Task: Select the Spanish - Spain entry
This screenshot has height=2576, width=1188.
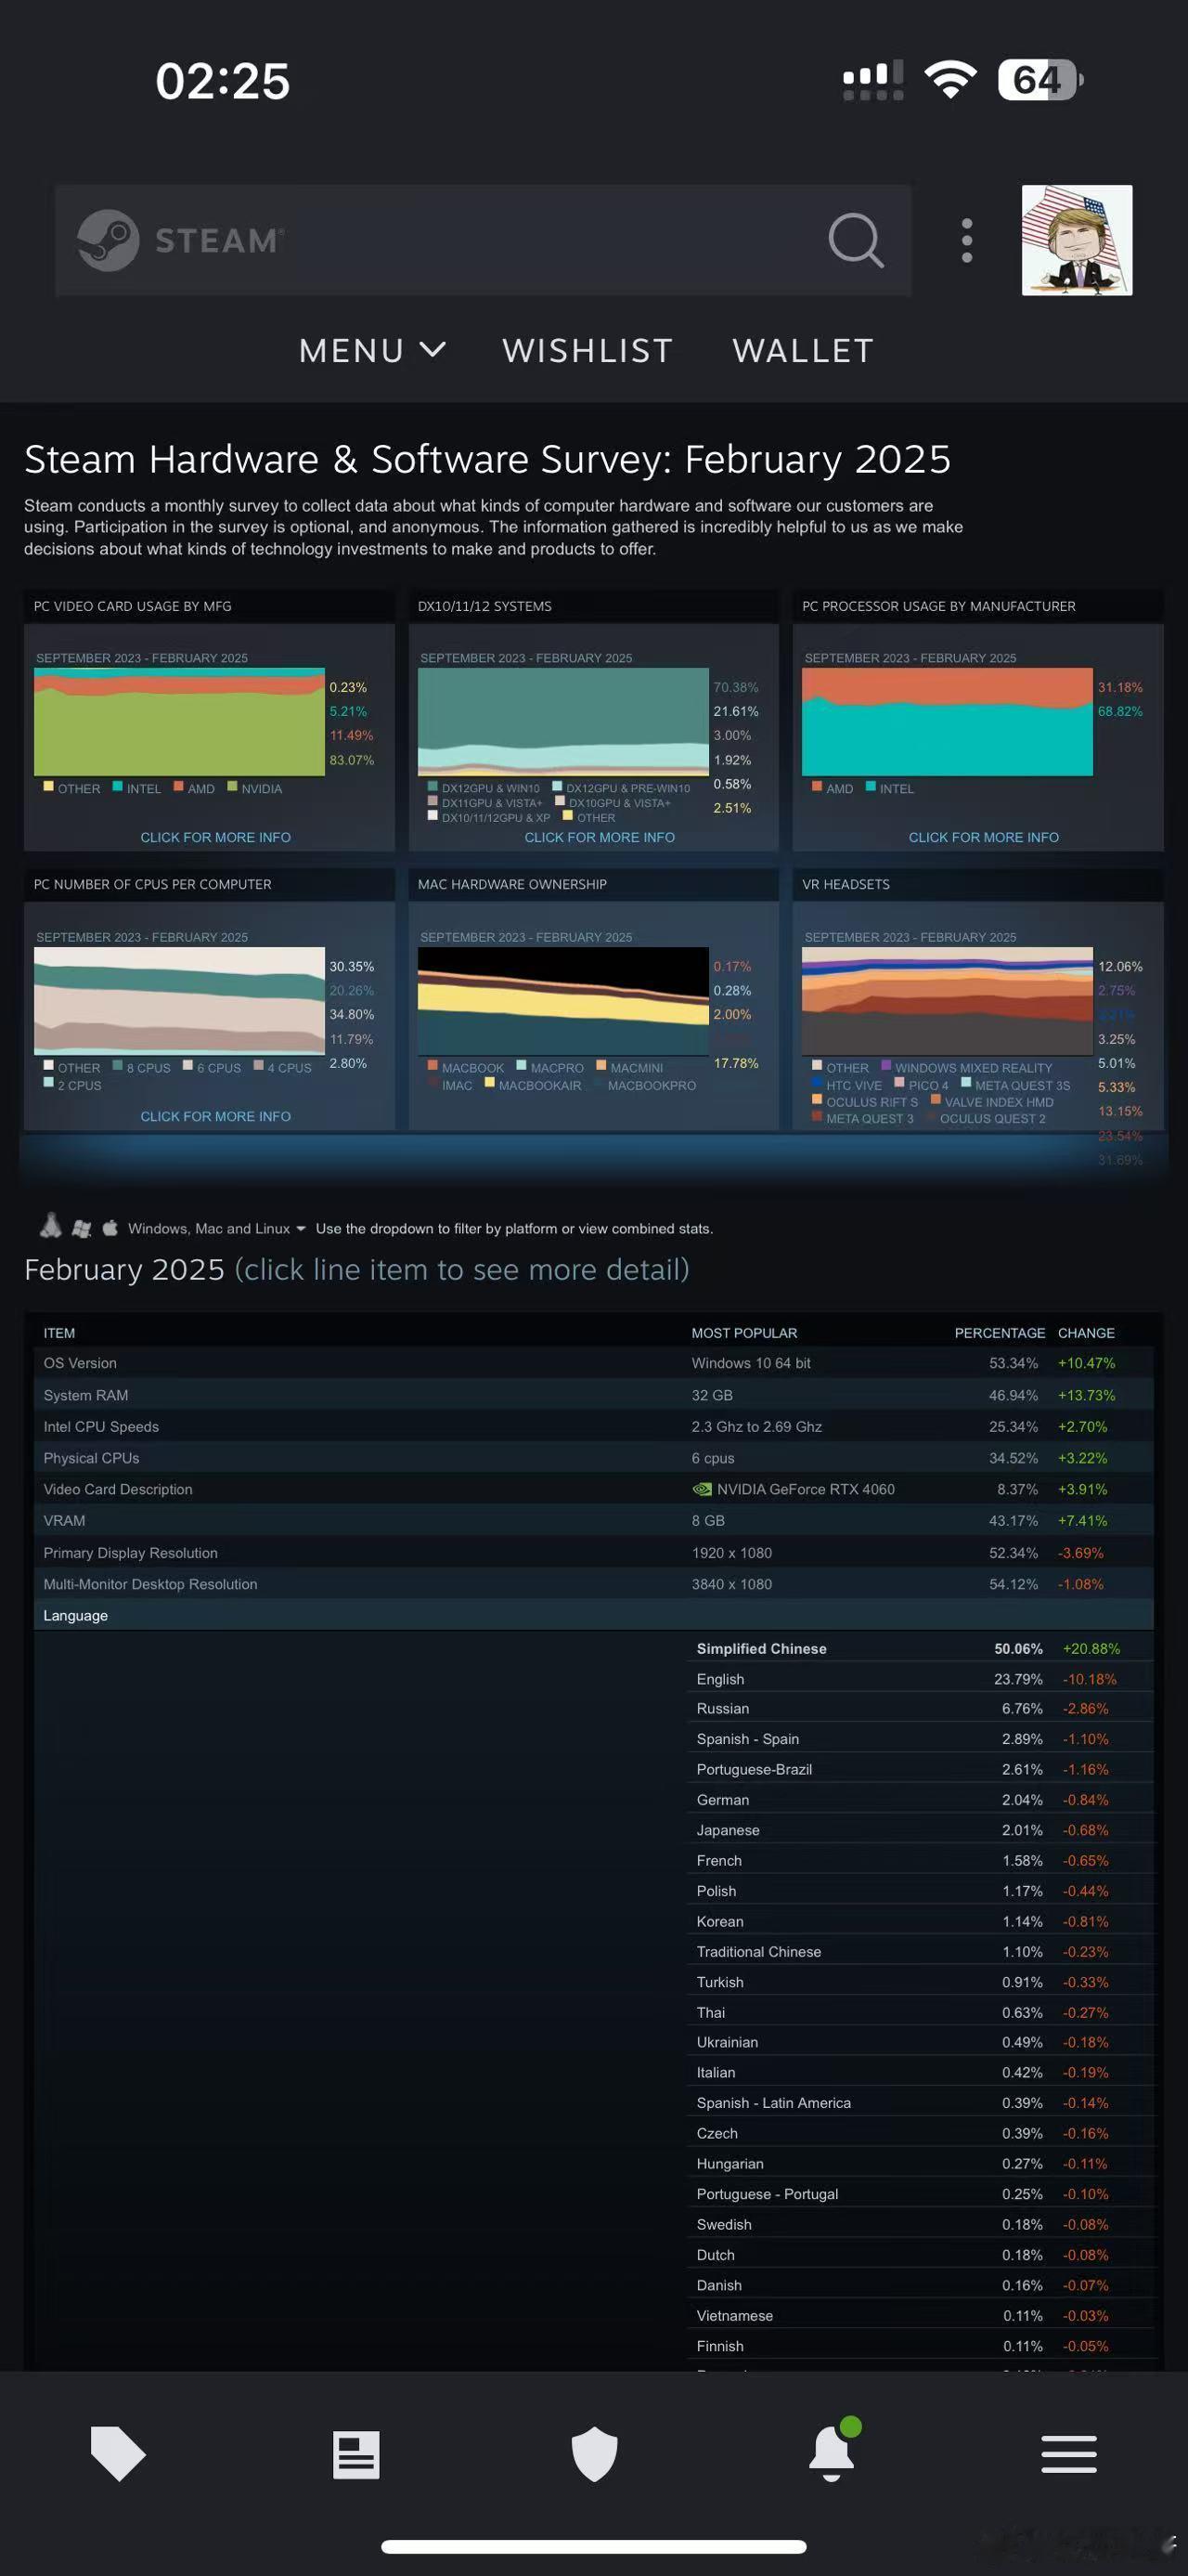Action: [x=920, y=1739]
